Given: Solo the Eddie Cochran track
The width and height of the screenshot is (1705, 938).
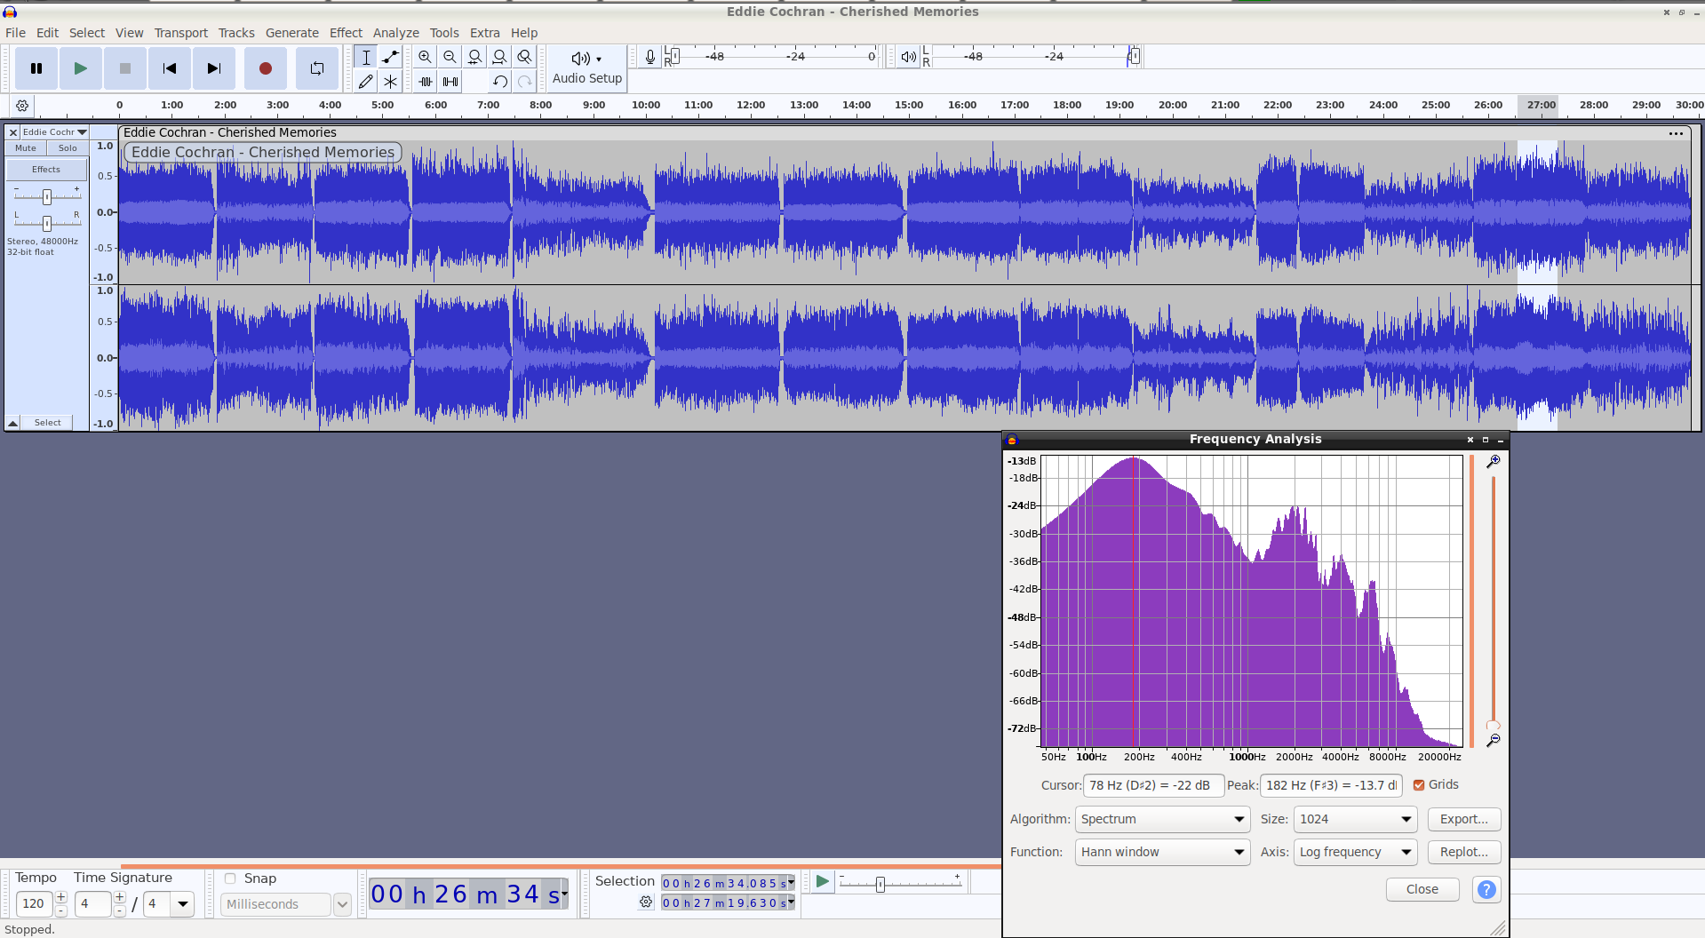Looking at the screenshot, I should [68, 148].
